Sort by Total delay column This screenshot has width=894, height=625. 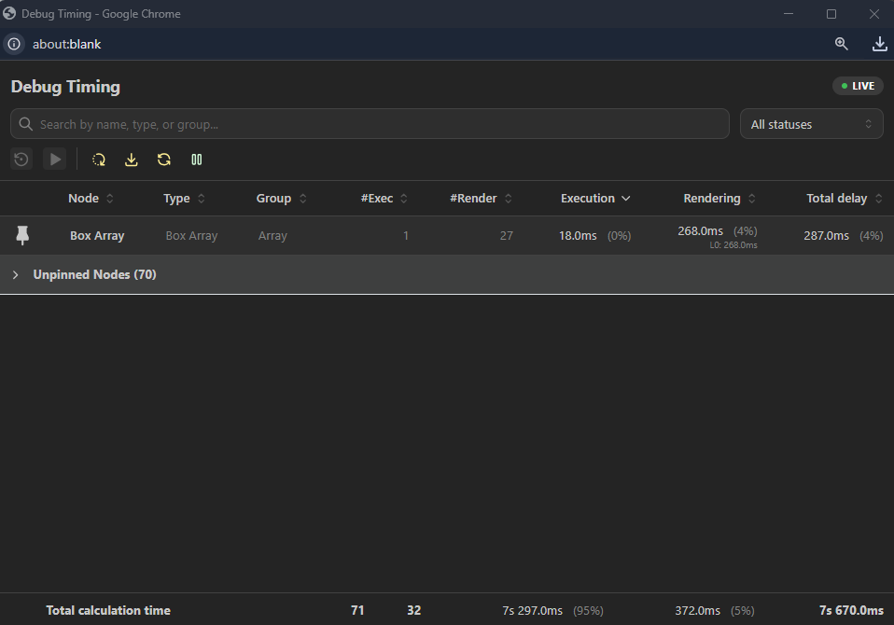pos(844,199)
